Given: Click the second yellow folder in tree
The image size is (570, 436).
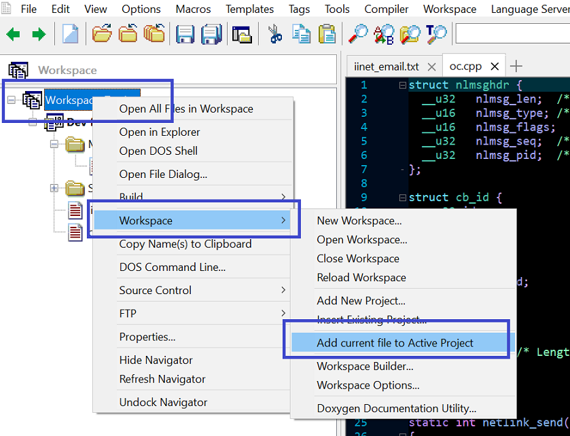Looking at the screenshot, I should point(75,188).
